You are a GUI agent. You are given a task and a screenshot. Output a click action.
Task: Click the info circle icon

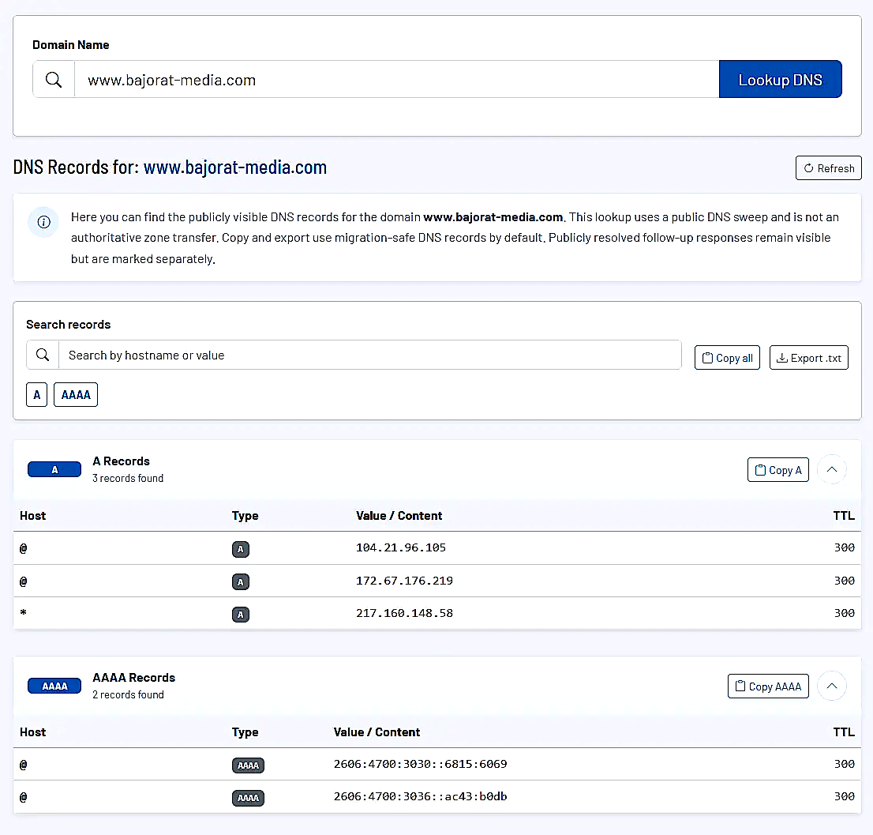pyautogui.click(x=43, y=222)
